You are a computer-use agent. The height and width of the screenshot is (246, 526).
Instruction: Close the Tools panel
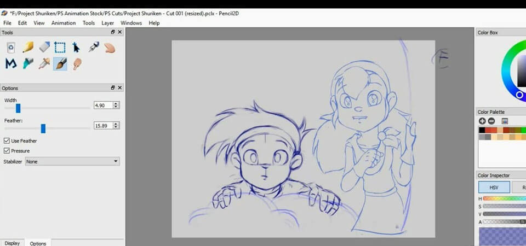pos(120,32)
